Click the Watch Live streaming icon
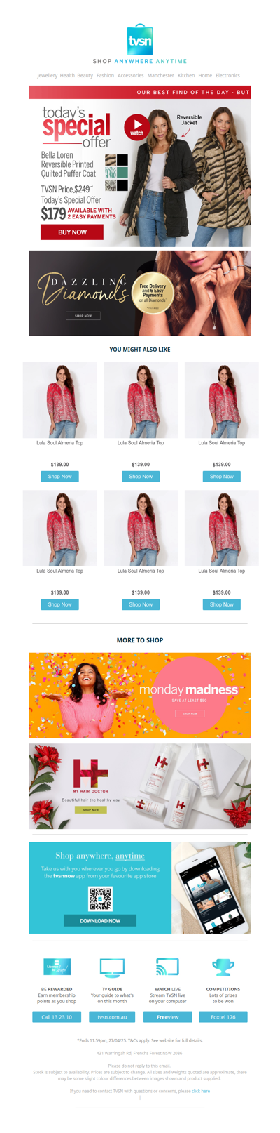Viewport: 280px width, 1133px height. point(167,967)
